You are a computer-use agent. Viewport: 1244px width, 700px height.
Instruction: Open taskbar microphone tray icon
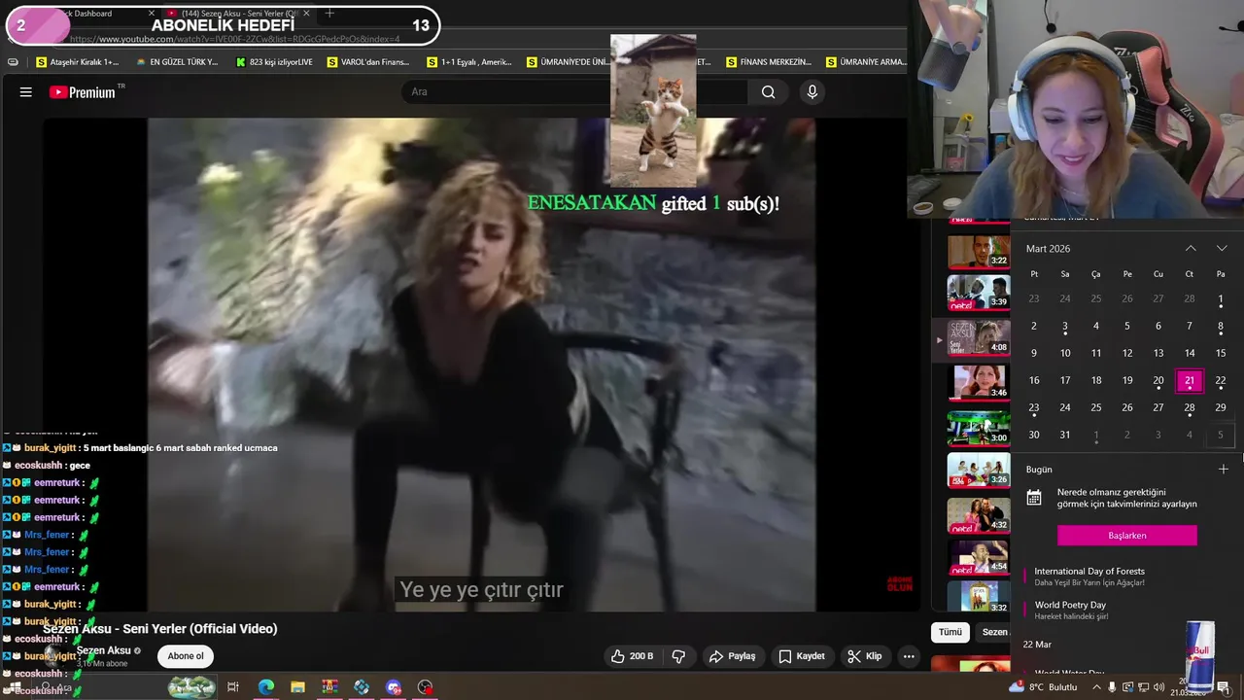point(1112,687)
